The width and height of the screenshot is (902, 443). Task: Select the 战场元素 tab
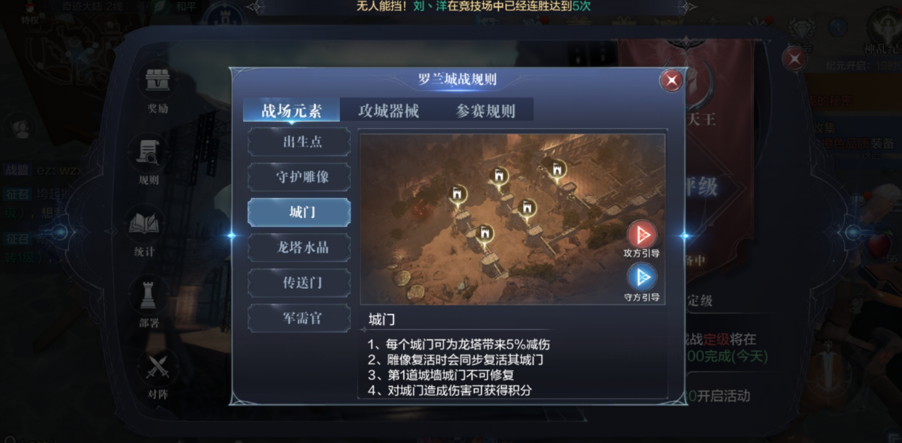[291, 111]
